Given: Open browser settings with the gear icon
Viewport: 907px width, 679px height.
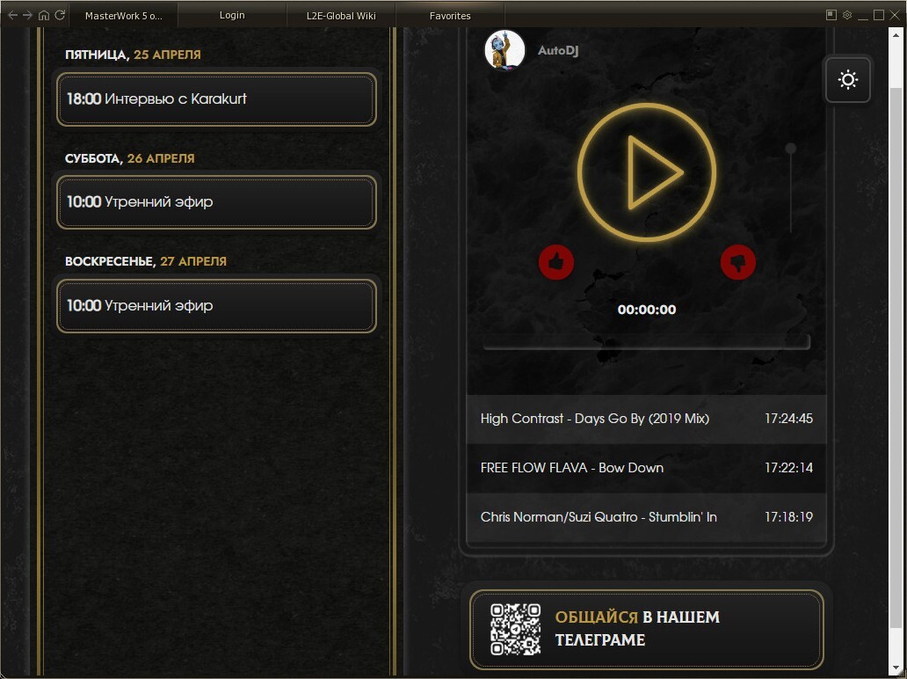Looking at the screenshot, I should 845,14.
